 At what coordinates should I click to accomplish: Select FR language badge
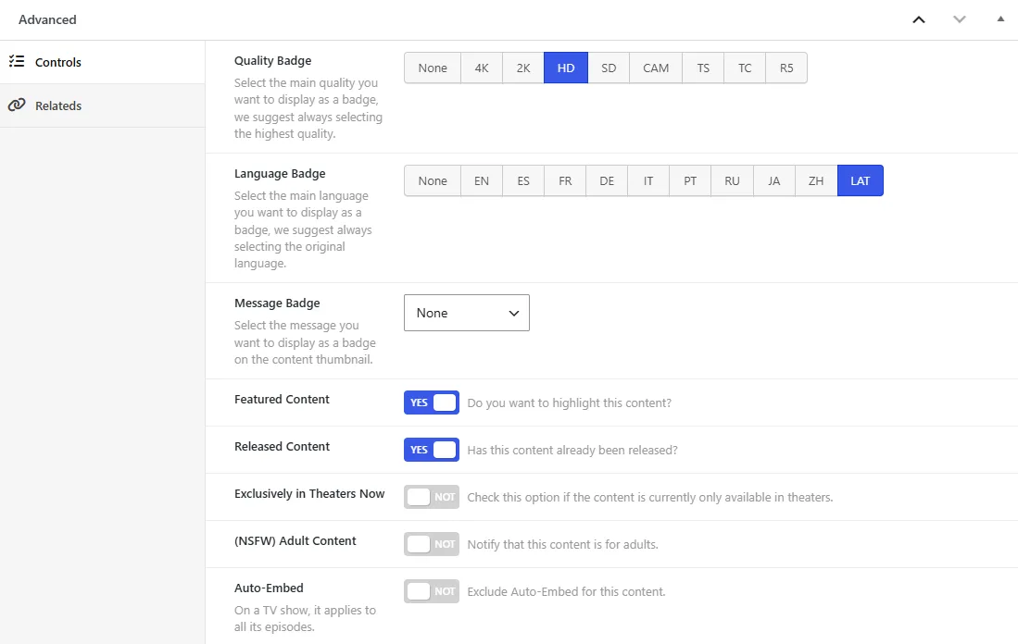[565, 181]
